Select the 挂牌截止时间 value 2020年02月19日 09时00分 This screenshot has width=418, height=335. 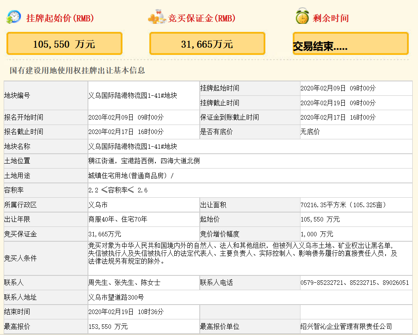pos(338,103)
